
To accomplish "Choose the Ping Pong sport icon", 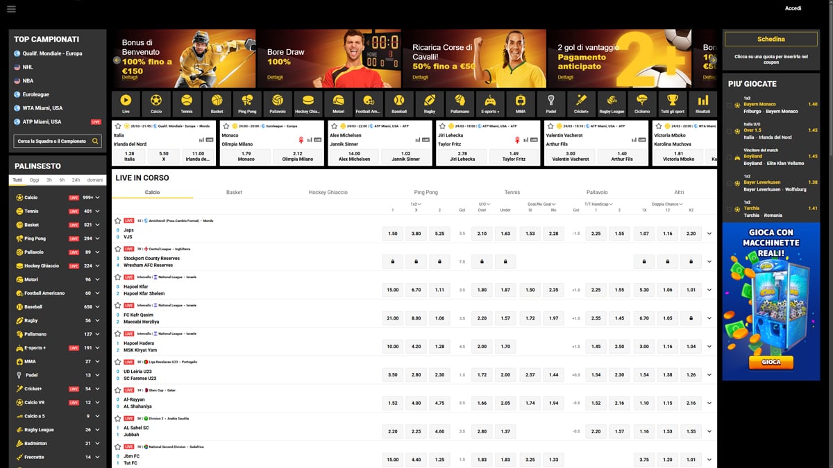I will click(x=247, y=103).
